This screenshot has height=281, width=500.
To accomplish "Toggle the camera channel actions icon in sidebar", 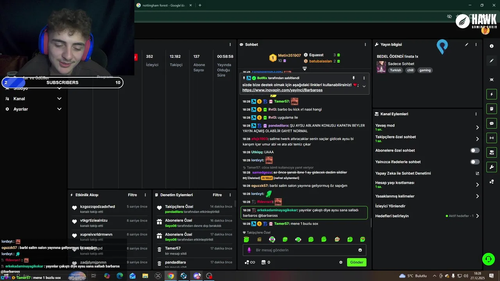I will [491, 152].
